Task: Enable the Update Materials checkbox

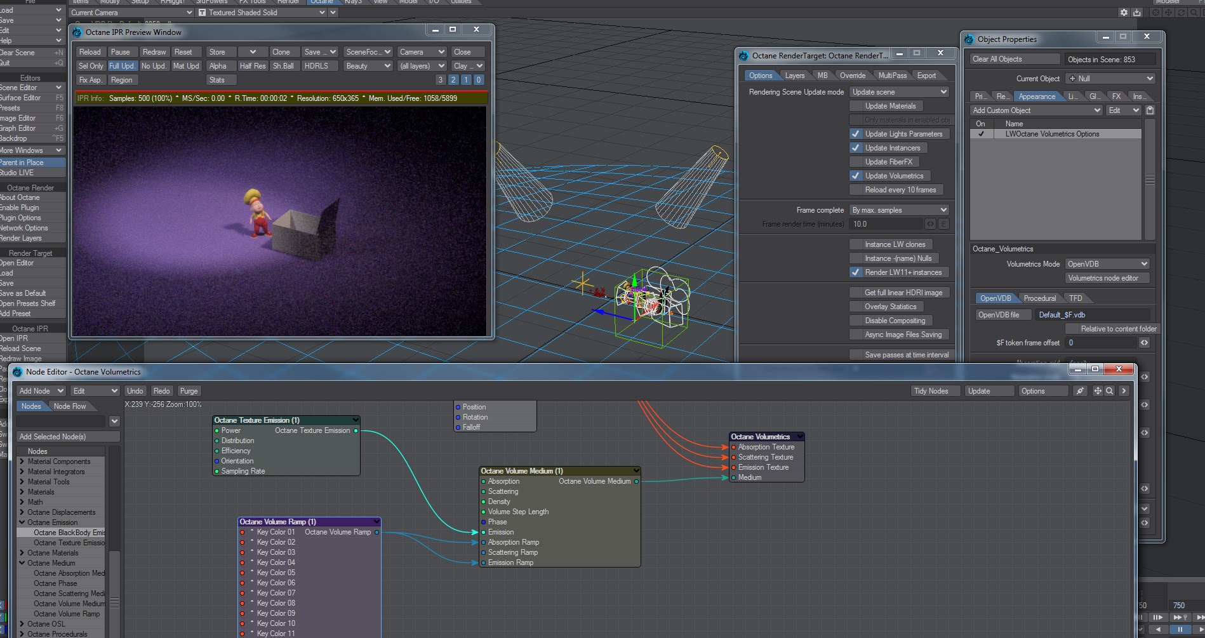Action: click(856, 106)
